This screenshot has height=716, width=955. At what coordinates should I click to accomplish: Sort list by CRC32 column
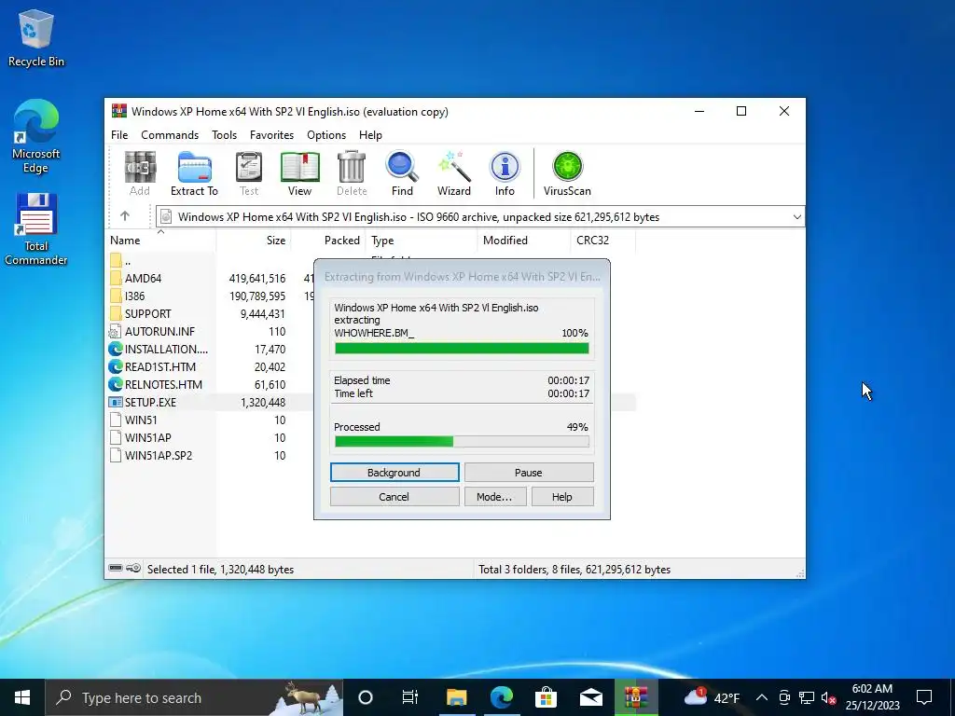[603, 241]
